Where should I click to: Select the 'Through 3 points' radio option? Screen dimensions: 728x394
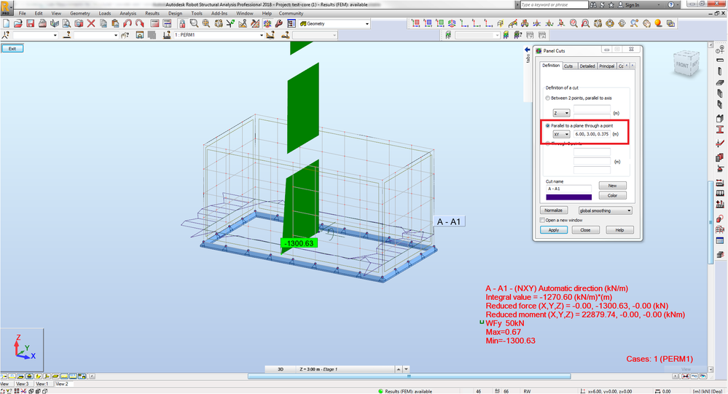click(548, 144)
